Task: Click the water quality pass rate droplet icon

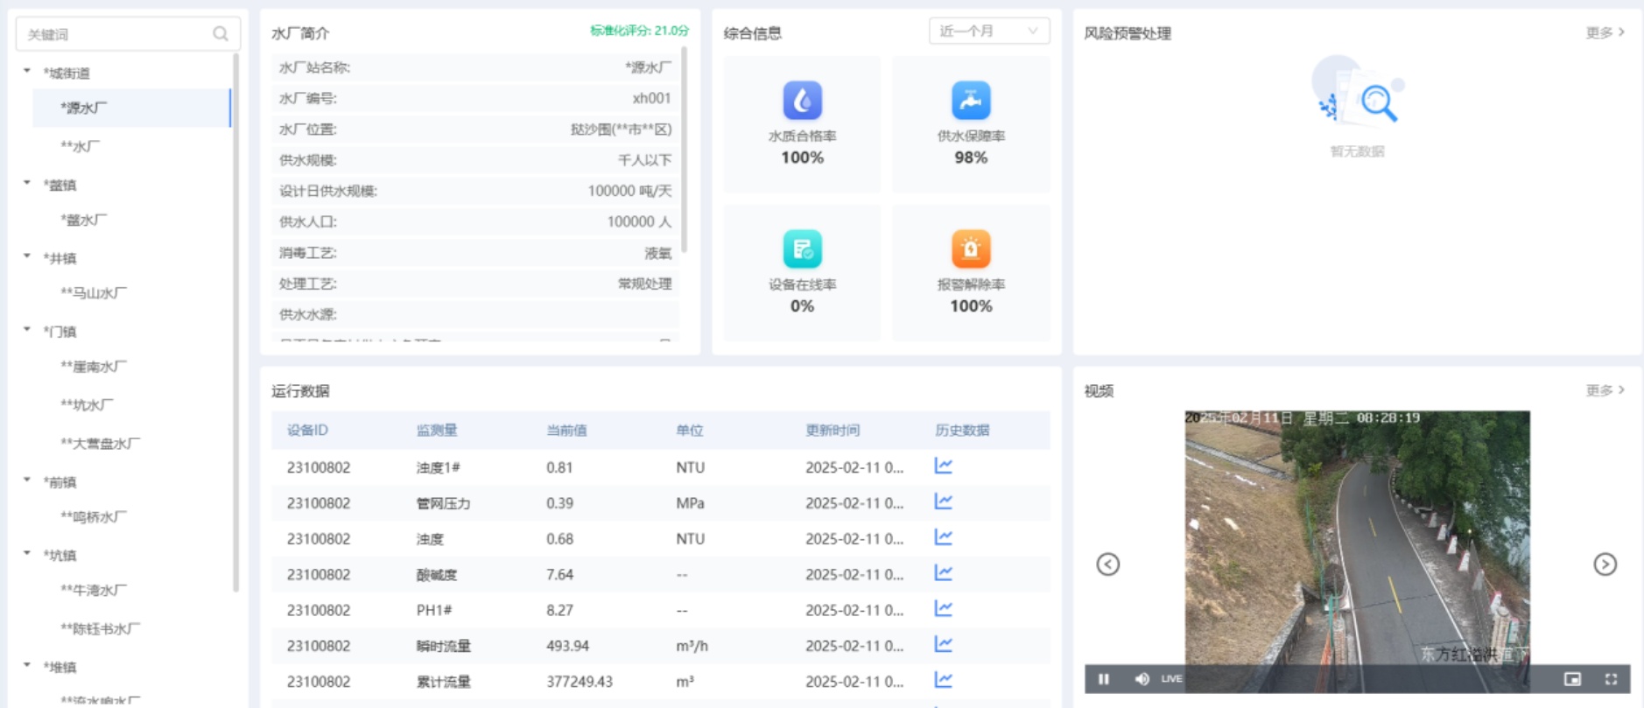Action: (x=802, y=100)
